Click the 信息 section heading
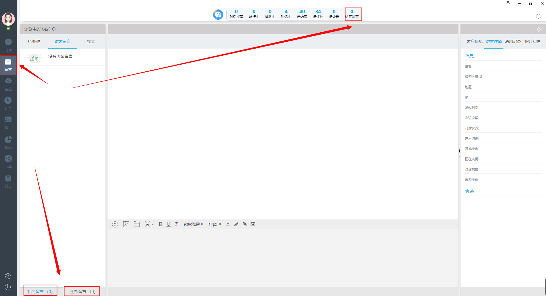Screen dimensions: 546x296 coord(469,56)
